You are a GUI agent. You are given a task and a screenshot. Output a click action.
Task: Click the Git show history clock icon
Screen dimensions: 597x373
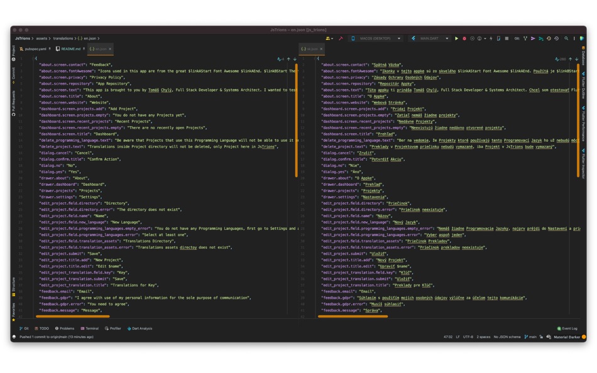(x=549, y=38)
